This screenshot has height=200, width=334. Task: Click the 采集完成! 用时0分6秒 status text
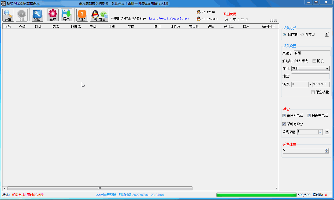pyautogui.click(x=27, y=195)
